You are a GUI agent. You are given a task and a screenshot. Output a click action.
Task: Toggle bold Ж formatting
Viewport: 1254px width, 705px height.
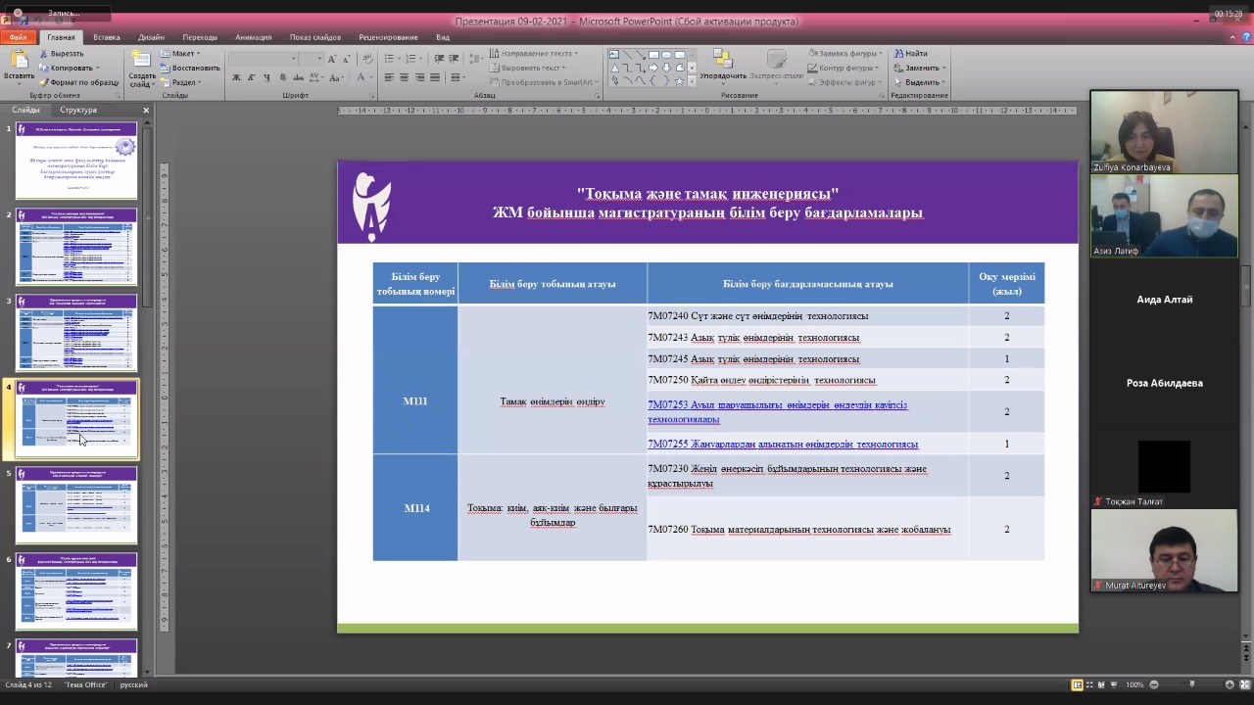point(237,77)
